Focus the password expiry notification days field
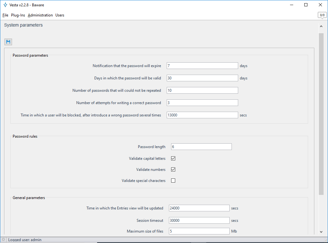 [202, 66]
